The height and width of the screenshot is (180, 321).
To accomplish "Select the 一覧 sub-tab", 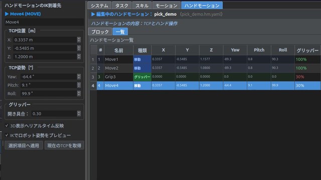I will pos(120,32).
